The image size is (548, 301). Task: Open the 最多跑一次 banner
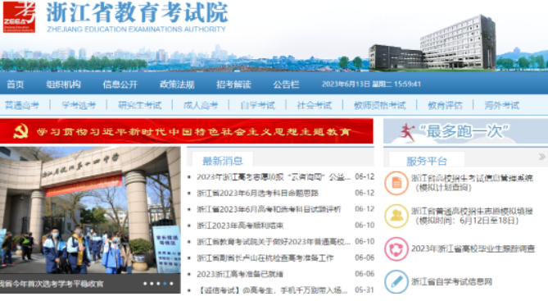465,131
